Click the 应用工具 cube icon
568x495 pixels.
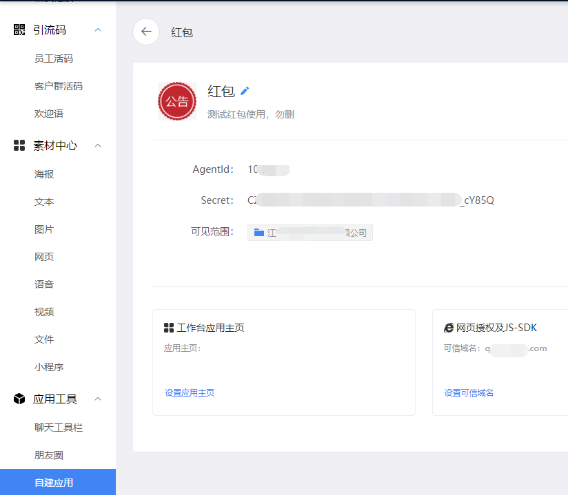[19, 399]
